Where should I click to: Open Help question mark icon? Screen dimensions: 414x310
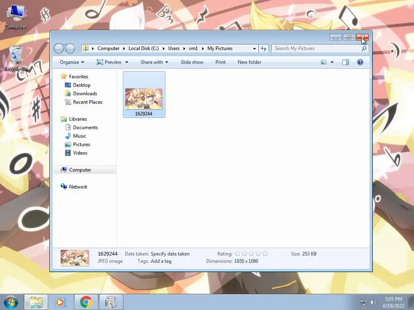(360, 62)
